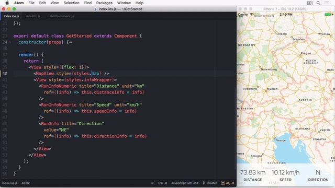Open the Atom application menu
The width and height of the screenshot is (335, 188).
19,3
